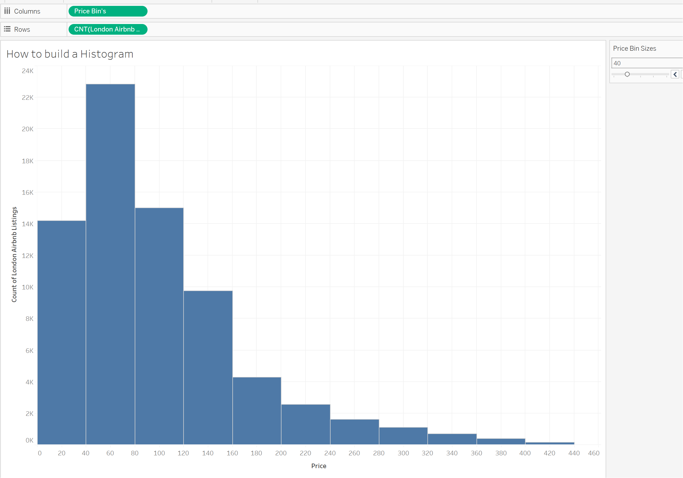Click the Columns shelf label
Viewport: 683px width, 478px height.
(x=27, y=11)
